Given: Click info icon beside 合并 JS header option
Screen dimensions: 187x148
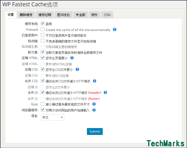Looking at the screenshot, I should point(105,92).
